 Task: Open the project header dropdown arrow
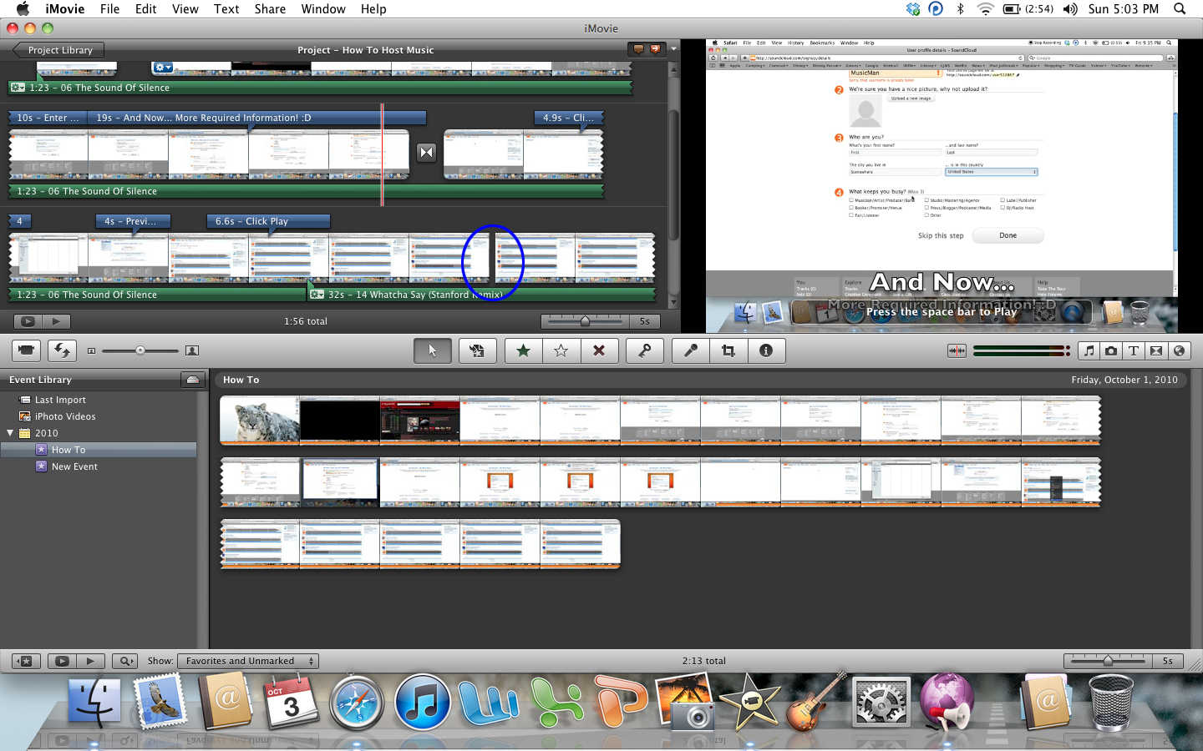673,49
